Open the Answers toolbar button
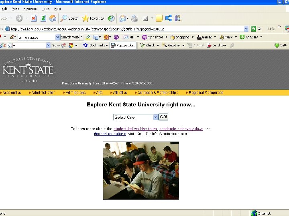 pyautogui.click(x=249, y=37)
